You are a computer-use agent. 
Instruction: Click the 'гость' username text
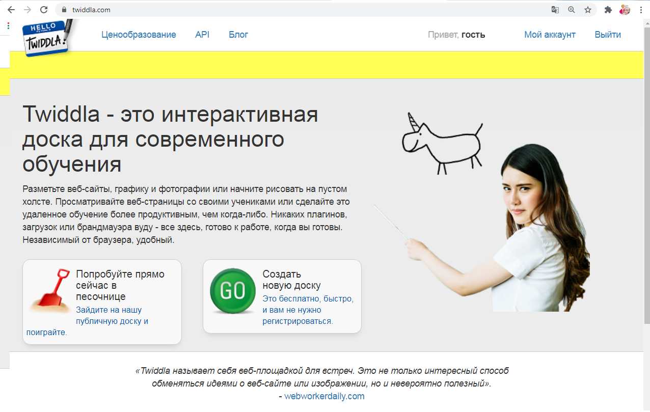click(473, 35)
